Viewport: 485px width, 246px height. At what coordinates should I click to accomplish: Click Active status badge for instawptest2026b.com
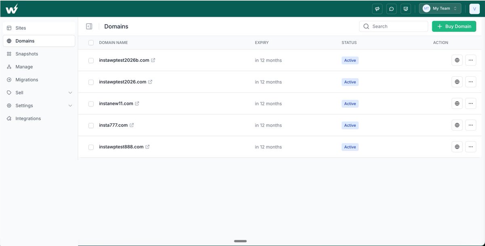click(350, 60)
